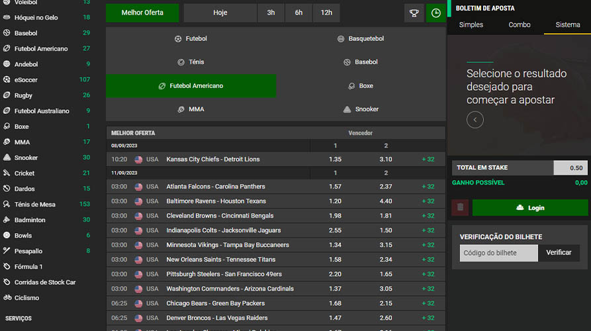This screenshot has height=331, width=591.
Task: Switch to the Simples bet slip tab
Action: tap(471, 25)
